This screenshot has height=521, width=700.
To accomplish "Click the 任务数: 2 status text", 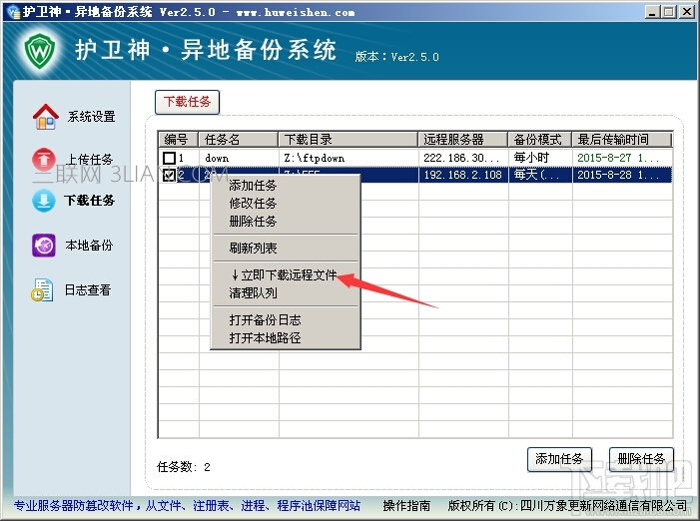I will (x=184, y=467).
